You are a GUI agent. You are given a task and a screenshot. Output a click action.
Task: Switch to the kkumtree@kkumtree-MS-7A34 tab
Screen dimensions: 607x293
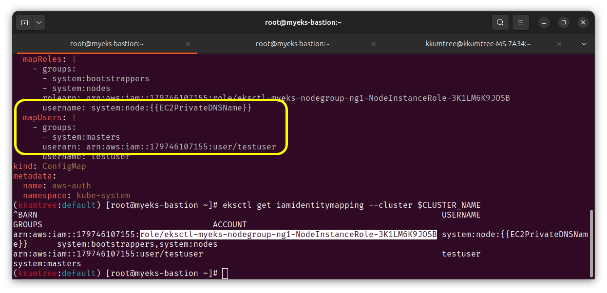point(478,44)
